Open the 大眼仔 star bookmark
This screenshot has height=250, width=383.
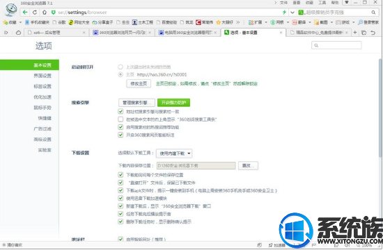[224, 22]
